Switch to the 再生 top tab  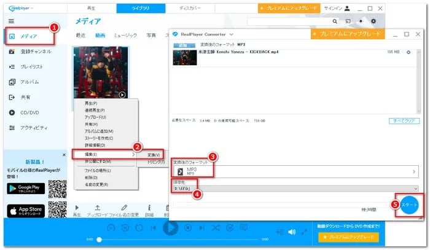click(92, 8)
